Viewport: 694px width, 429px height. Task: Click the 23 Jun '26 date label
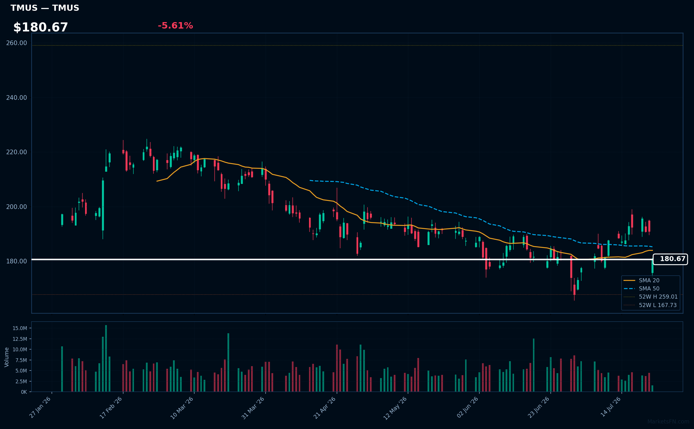[538, 407]
